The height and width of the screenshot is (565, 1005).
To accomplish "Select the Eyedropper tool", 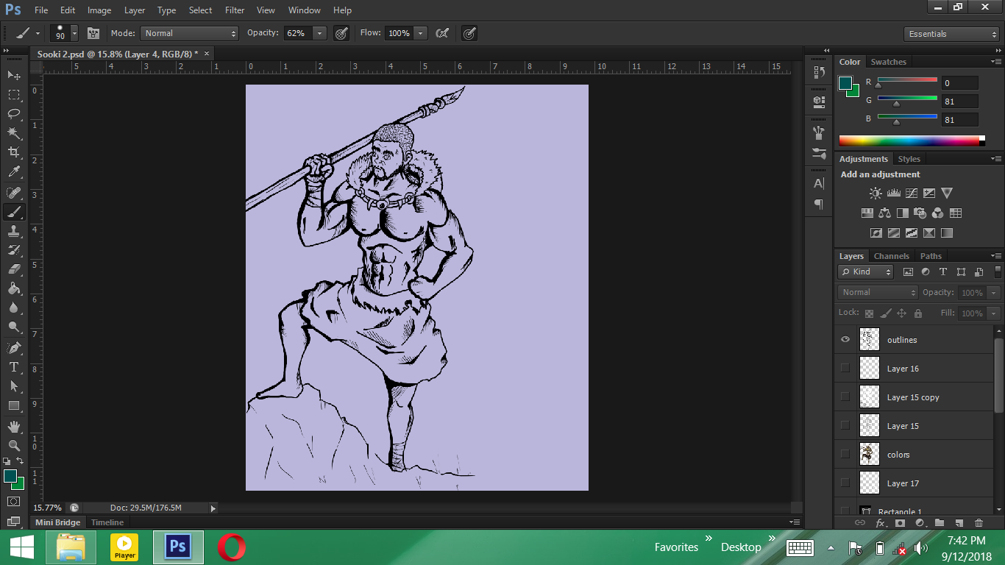I will pos(14,172).
